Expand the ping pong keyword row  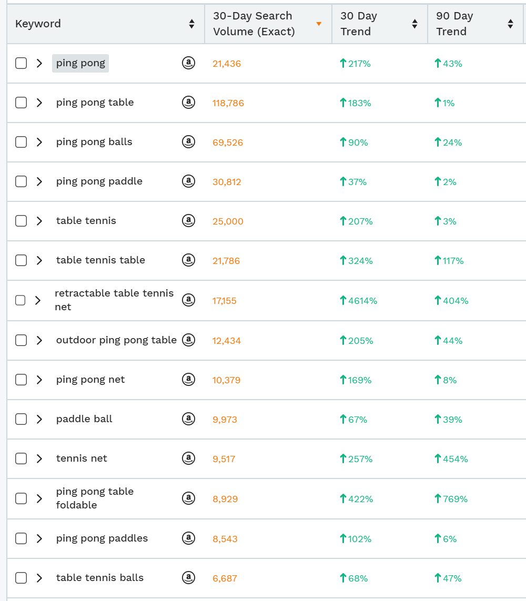(x=39, y=64)
